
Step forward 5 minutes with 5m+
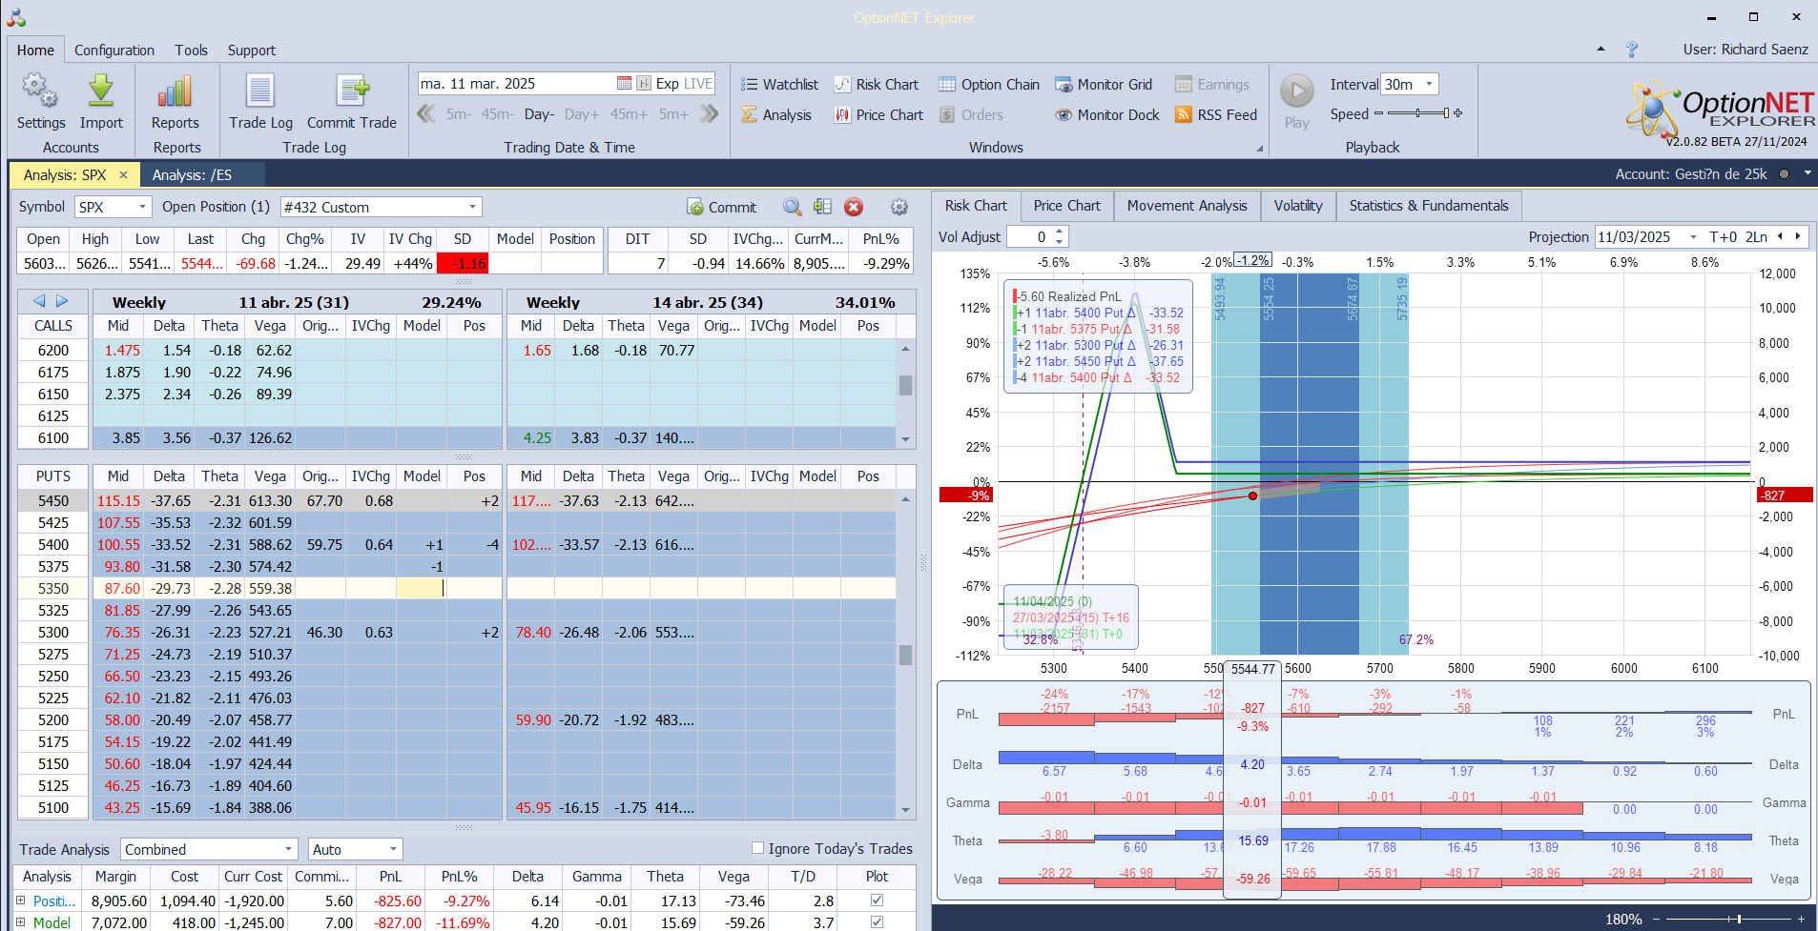pyautogui.click(x=673, y=114)
